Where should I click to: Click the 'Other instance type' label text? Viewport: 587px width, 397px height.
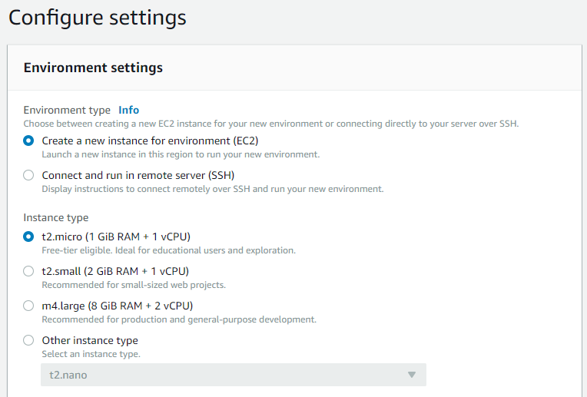click(x=90, y=340)
